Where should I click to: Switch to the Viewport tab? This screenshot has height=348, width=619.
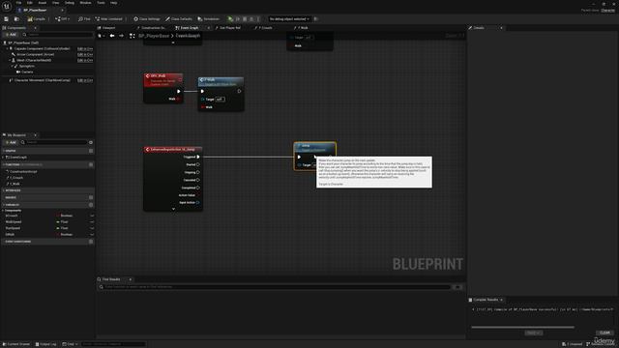coord(106,28)
